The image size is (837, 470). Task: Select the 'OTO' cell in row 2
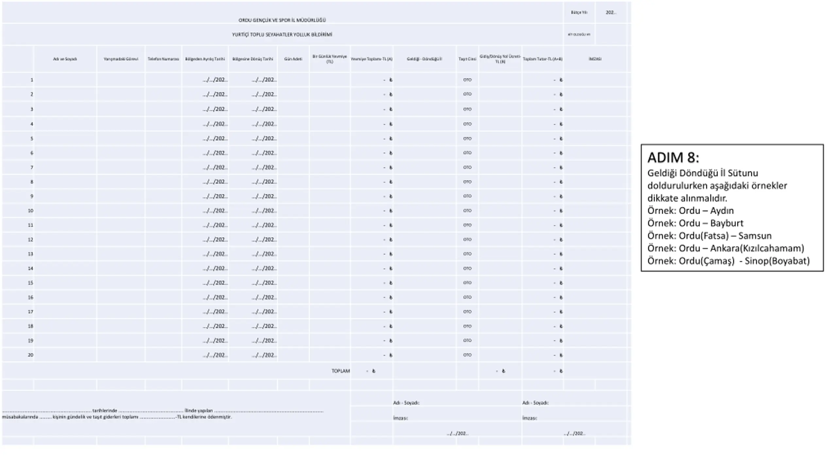point(467,94)
